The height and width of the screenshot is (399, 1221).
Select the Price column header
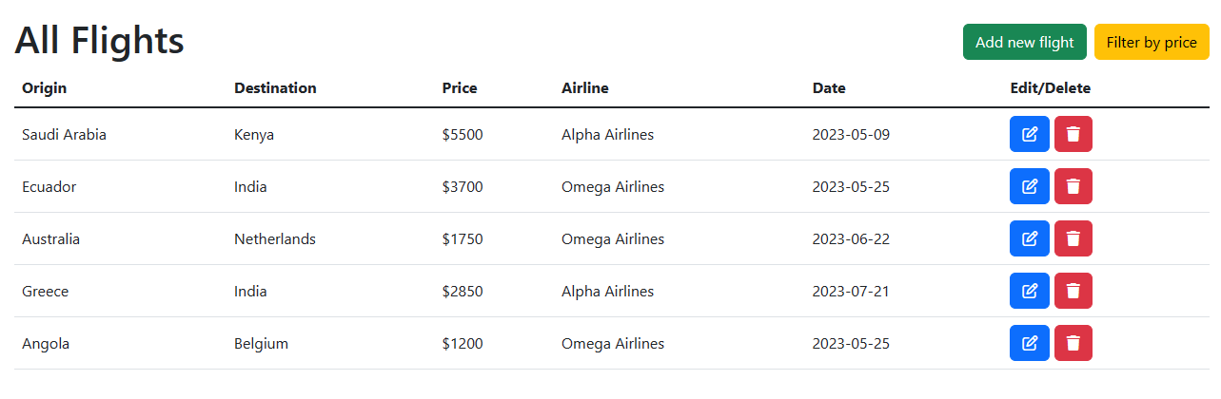(460, 88)
